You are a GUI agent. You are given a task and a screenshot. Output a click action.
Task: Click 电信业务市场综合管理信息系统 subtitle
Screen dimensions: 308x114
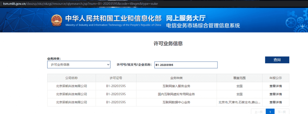coord(203,26)
